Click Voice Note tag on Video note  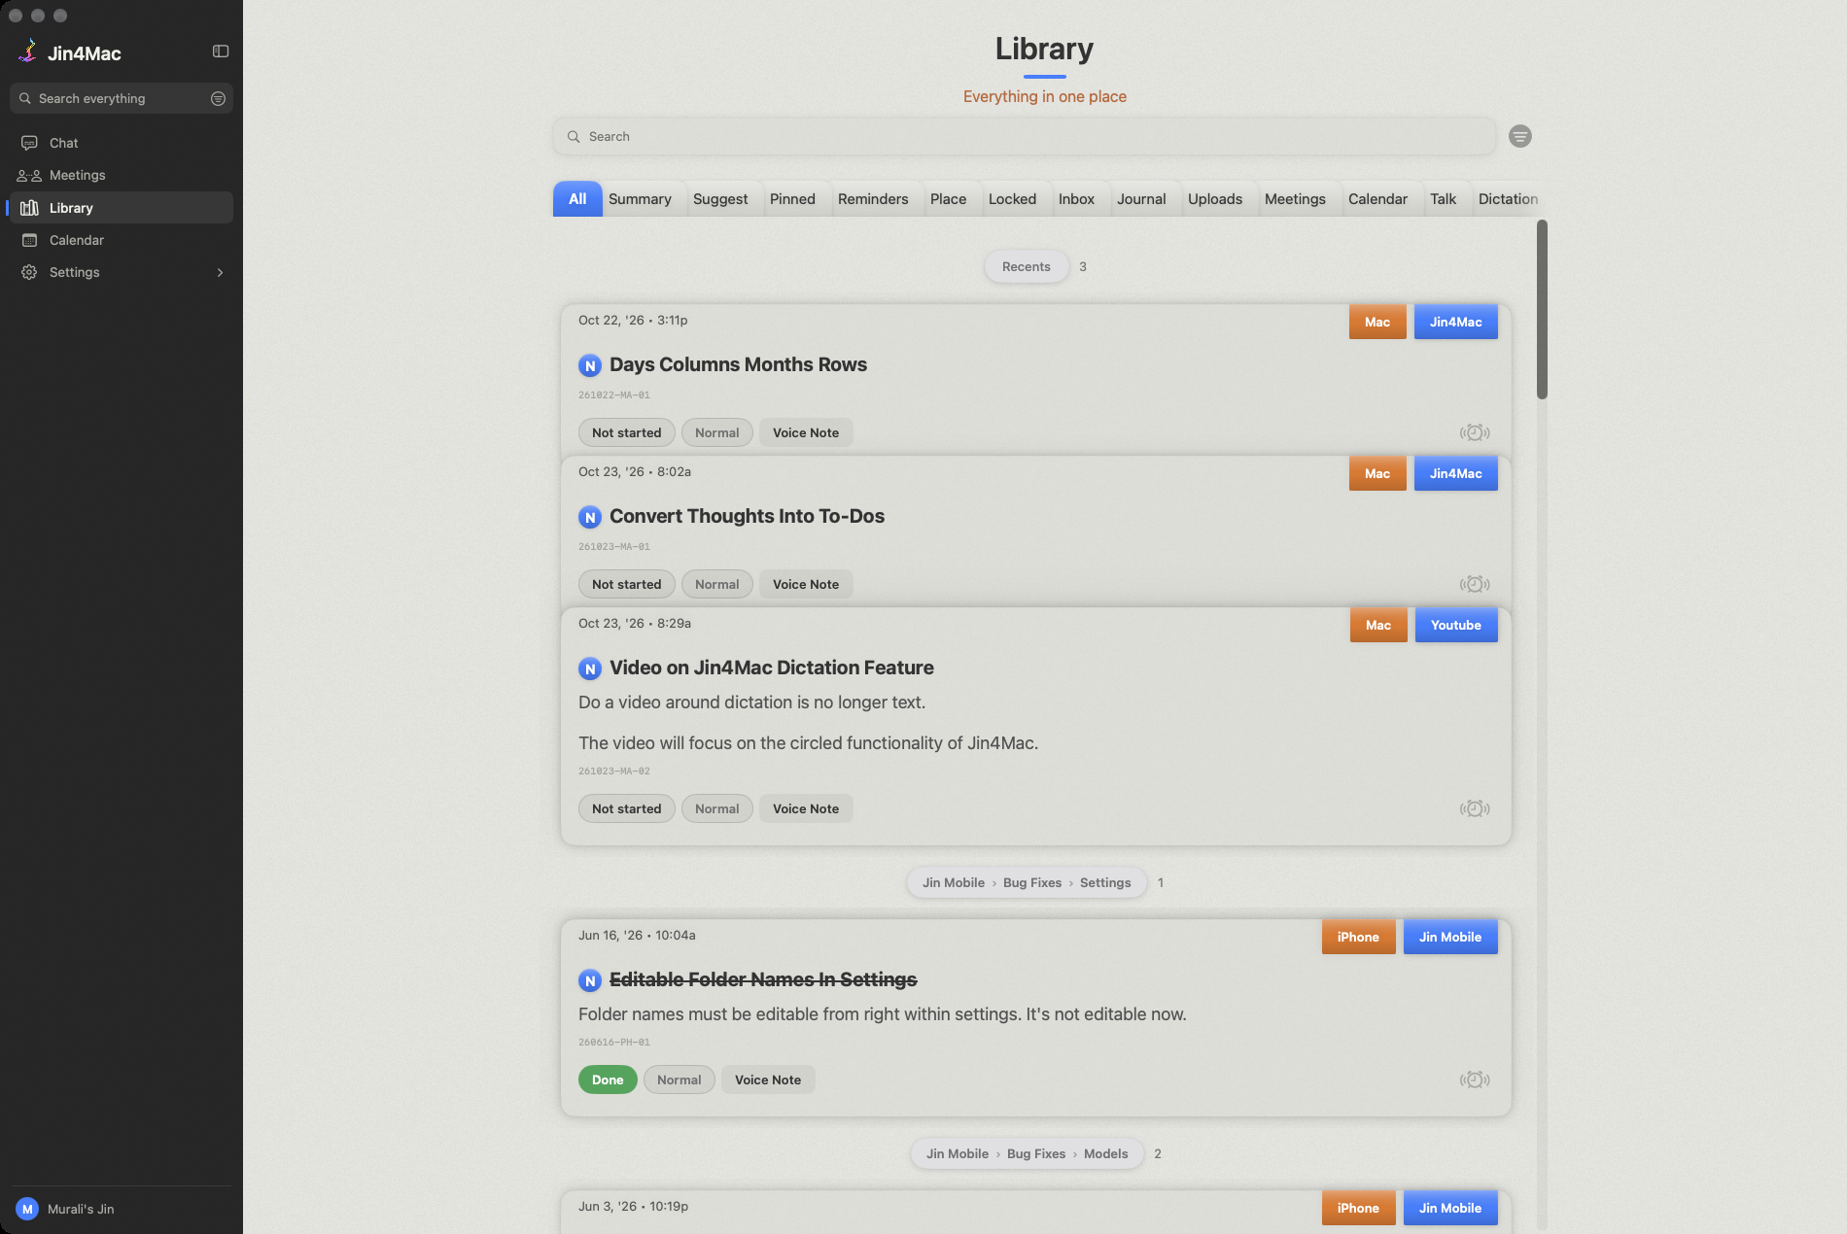(806, 808)
